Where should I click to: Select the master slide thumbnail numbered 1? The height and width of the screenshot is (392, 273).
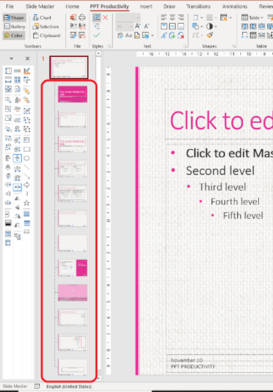pyautogui.click(x=69, y=67)
